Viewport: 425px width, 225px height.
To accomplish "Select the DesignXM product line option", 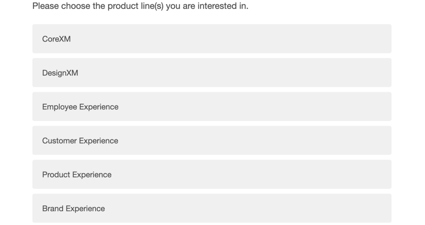I will tap(211, 72).
